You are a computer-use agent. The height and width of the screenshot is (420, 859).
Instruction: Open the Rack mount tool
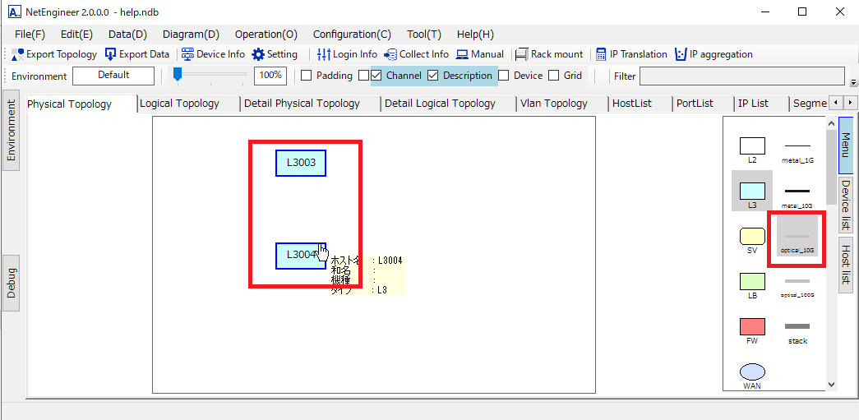549,54
